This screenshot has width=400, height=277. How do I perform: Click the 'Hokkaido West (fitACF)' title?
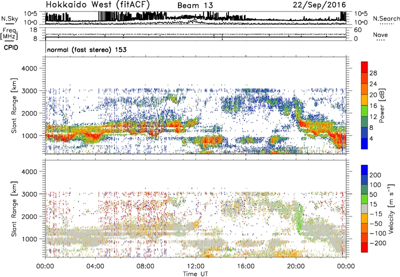97,4
